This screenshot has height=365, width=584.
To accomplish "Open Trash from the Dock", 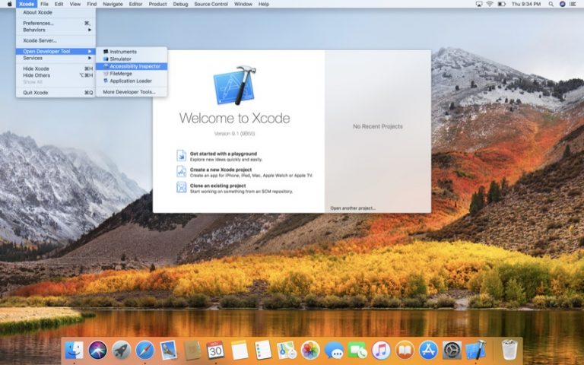I will click(509, 350).
